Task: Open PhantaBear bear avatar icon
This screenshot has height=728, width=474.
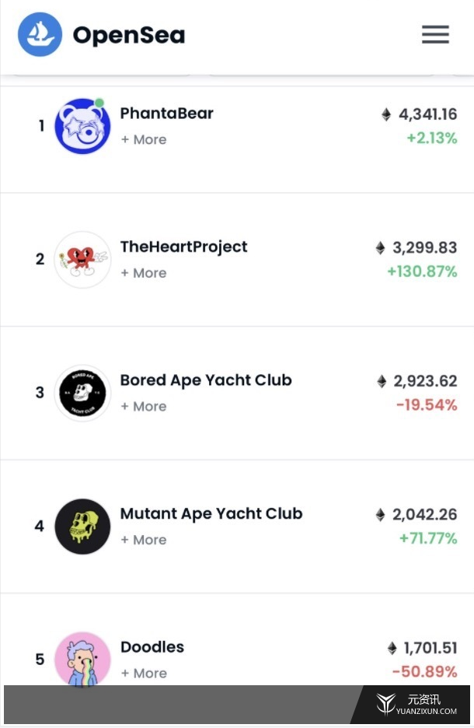Action: (82, 126)
